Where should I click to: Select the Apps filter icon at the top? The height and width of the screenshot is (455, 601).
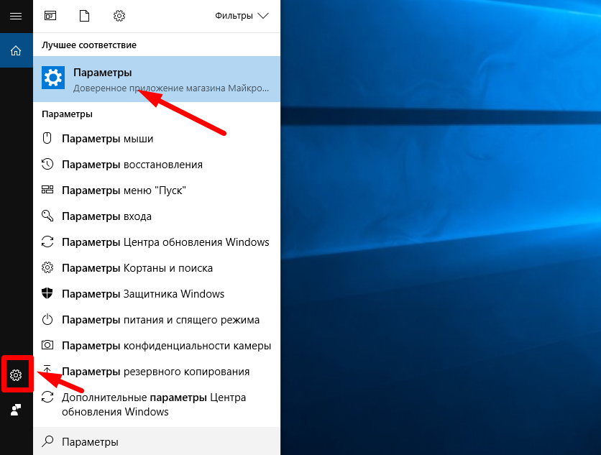click(50, 16)
